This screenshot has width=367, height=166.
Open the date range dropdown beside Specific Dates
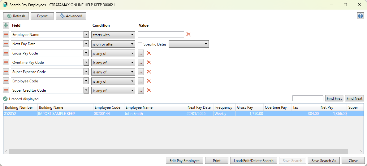click(189, 44)
